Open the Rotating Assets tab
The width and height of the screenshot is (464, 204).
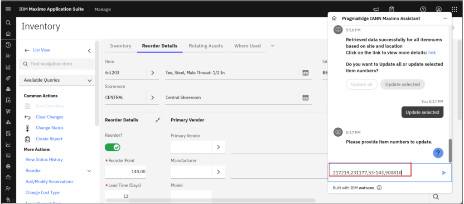[206, 46]
